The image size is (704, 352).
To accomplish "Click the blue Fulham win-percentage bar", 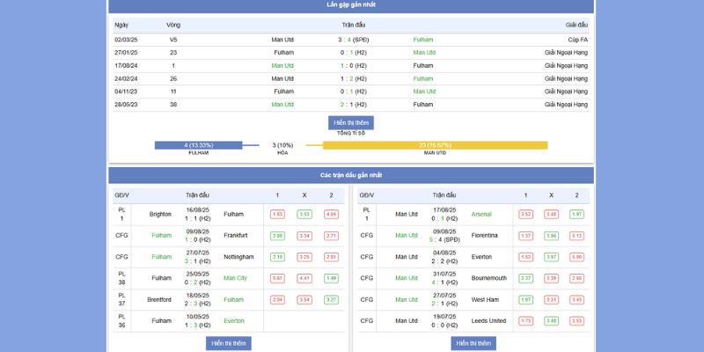I will point(199,145).
